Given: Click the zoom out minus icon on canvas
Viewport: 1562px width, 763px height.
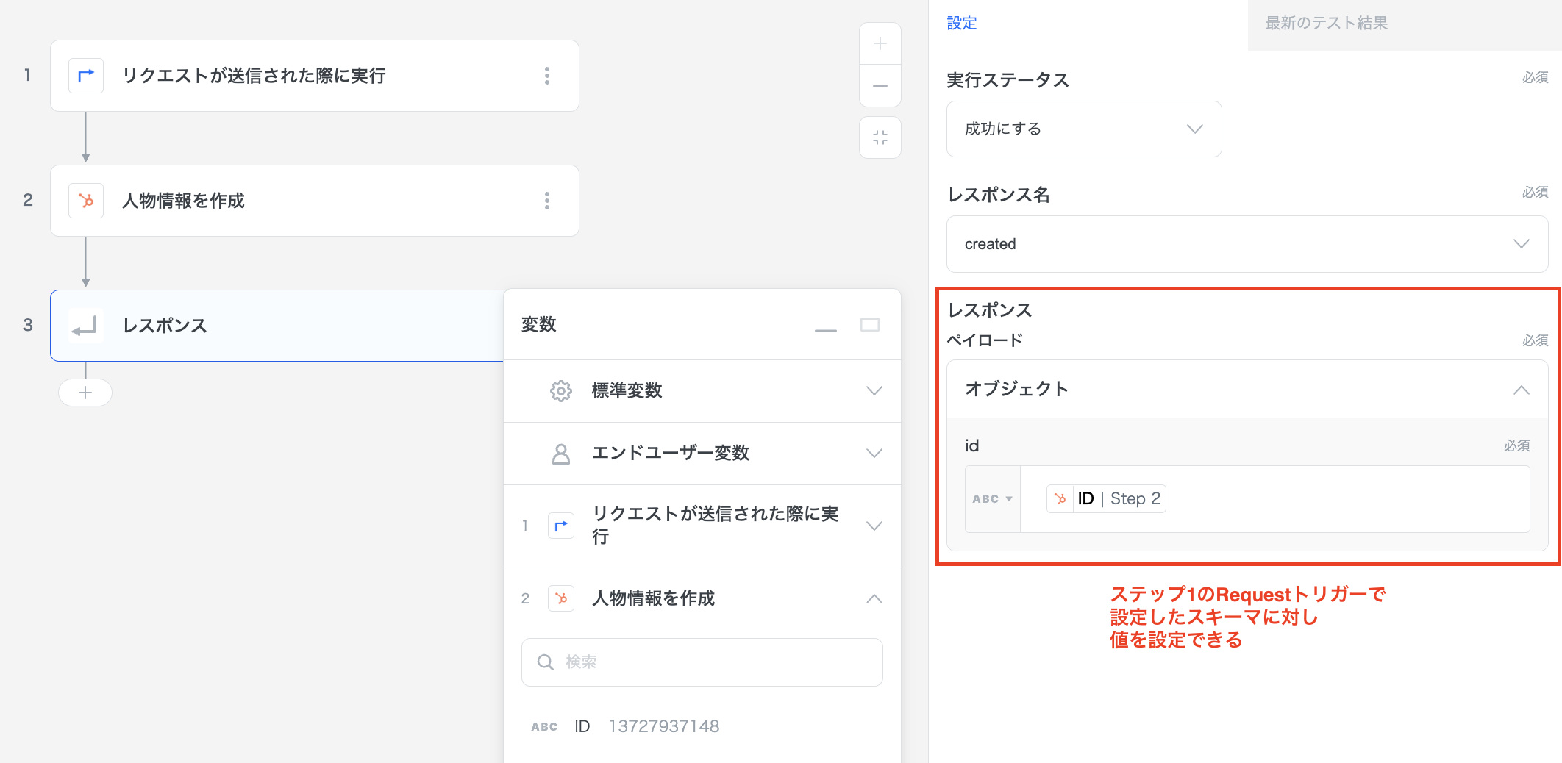Looking at the screenshot, I should click(880, 86).
